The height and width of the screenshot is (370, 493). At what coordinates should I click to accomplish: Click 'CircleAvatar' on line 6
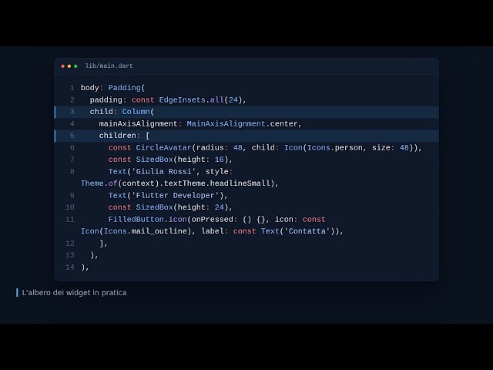pos(163,147)
